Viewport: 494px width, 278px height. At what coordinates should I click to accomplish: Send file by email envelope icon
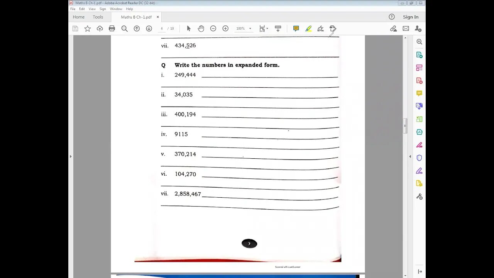406,29
